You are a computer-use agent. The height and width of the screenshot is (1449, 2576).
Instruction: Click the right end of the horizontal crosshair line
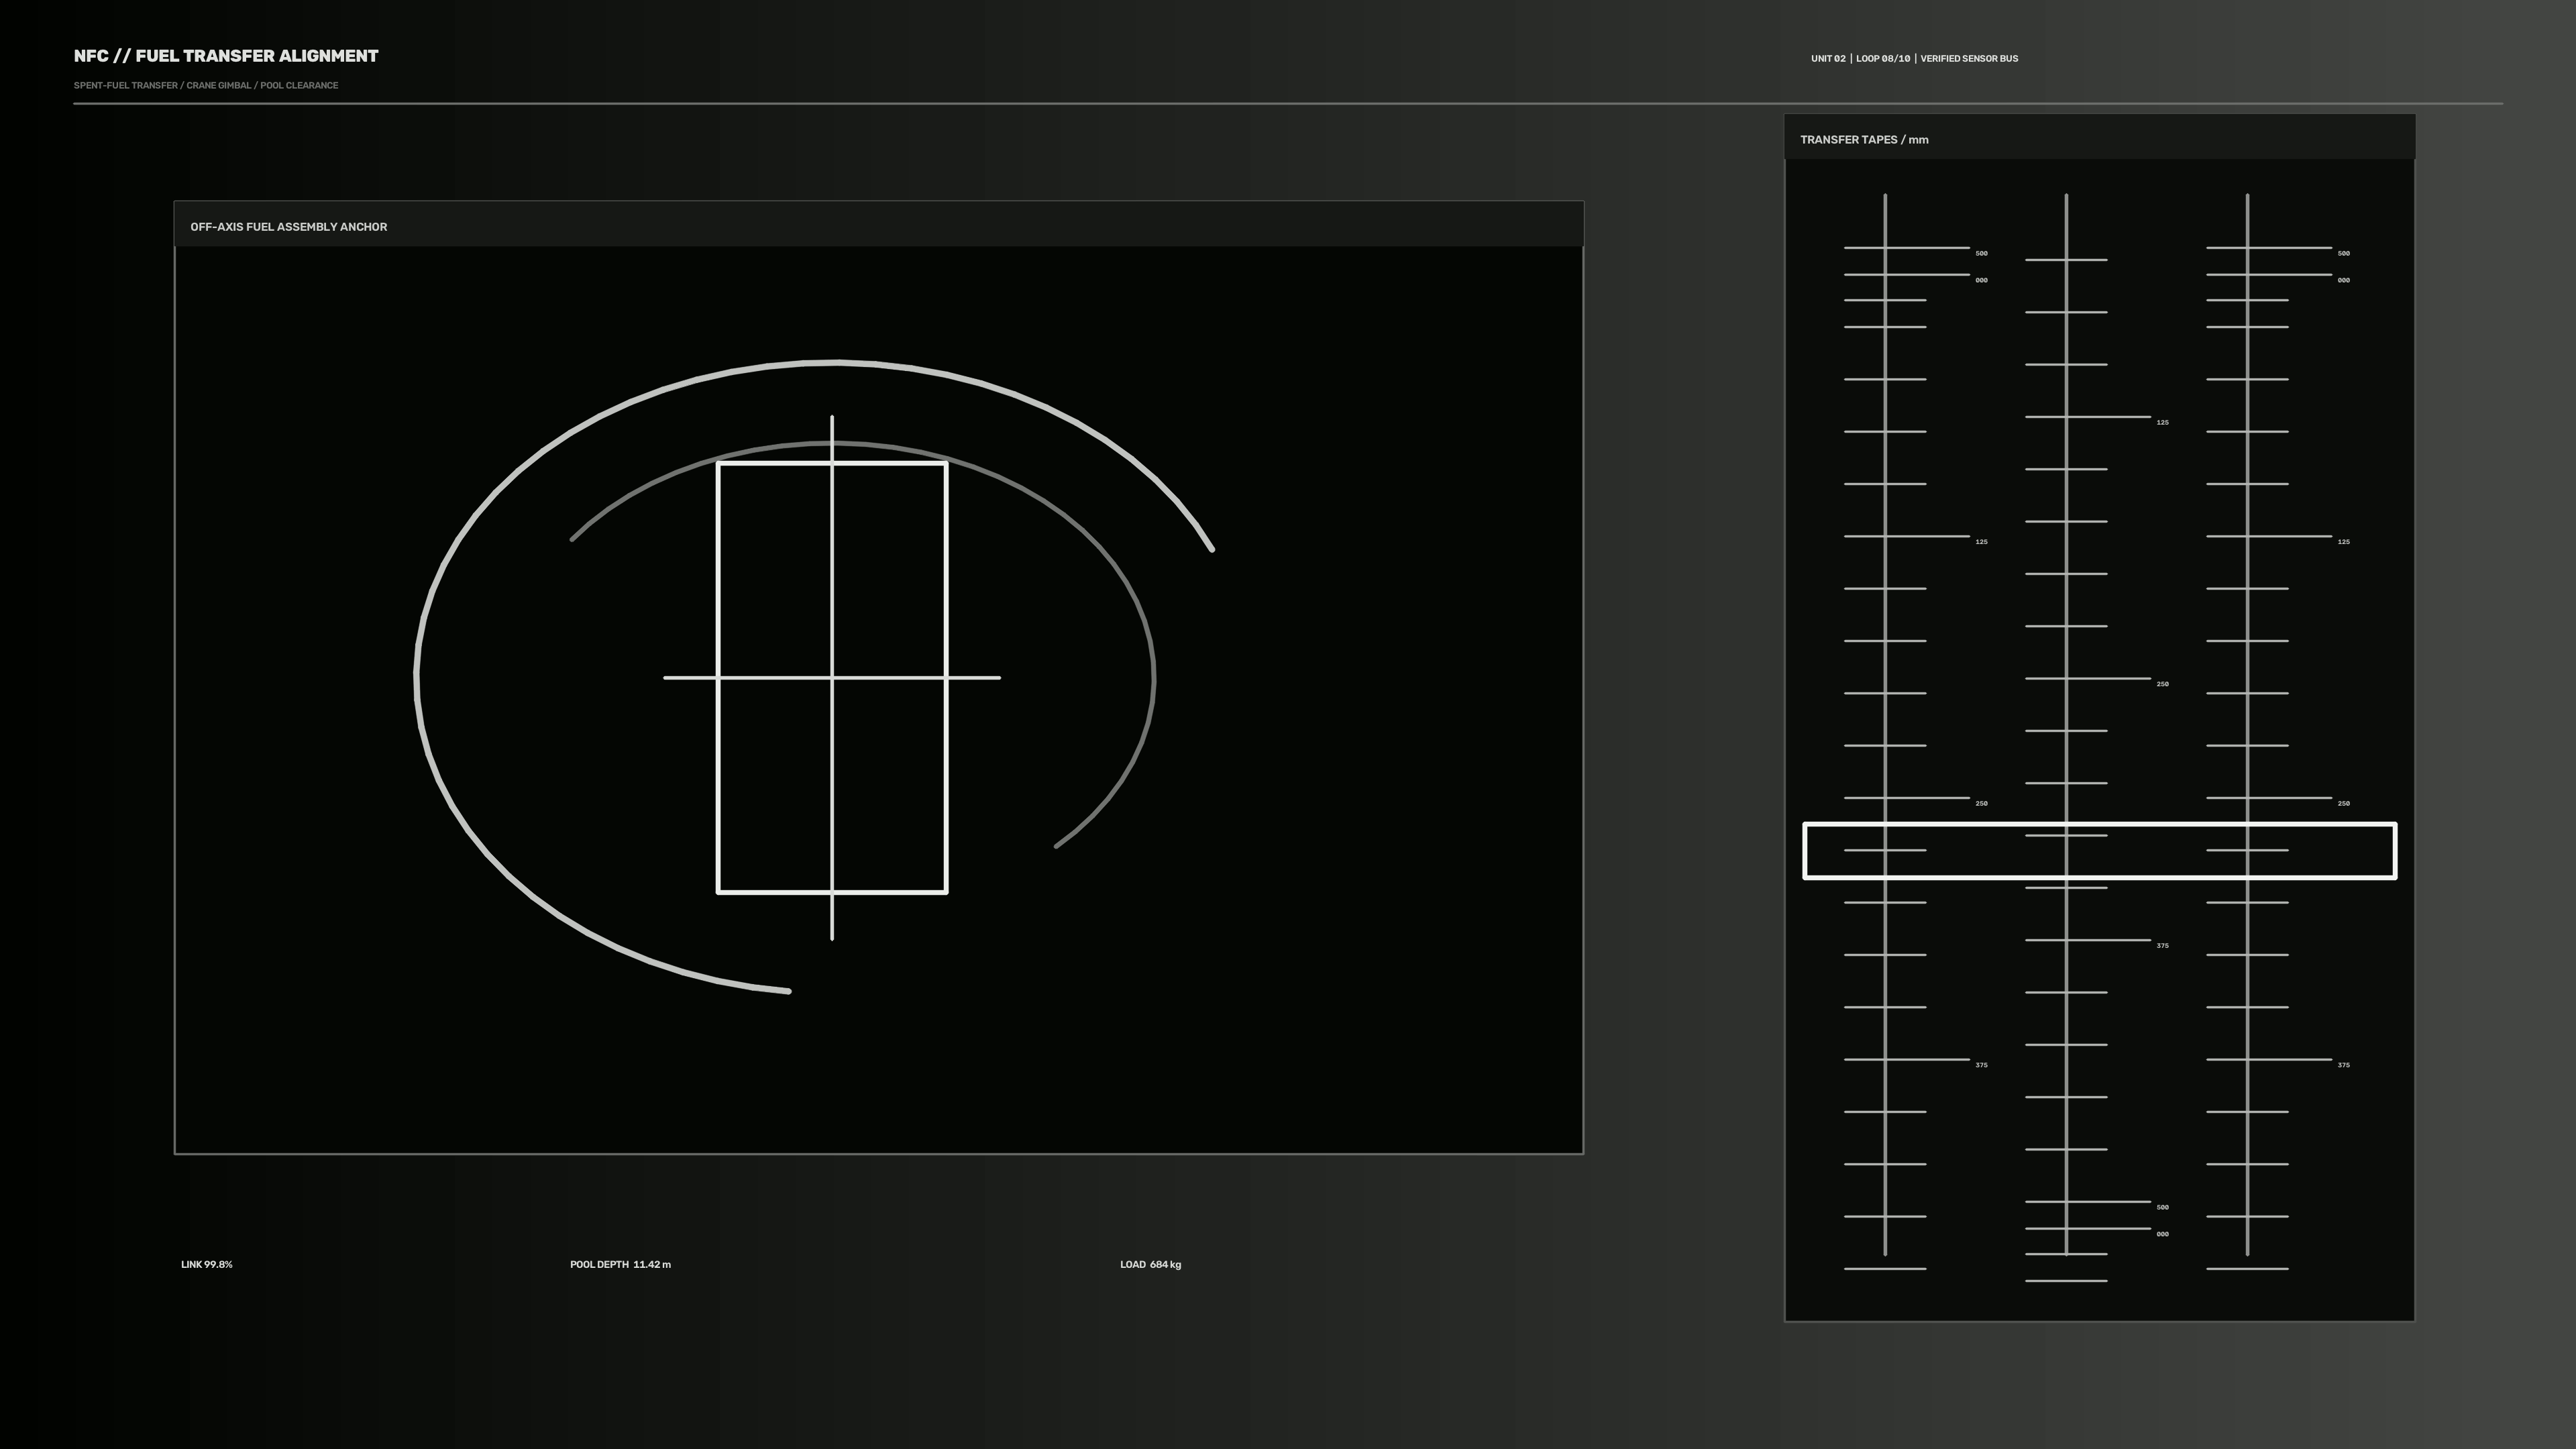pyautogui.click(x=998, y=678)
